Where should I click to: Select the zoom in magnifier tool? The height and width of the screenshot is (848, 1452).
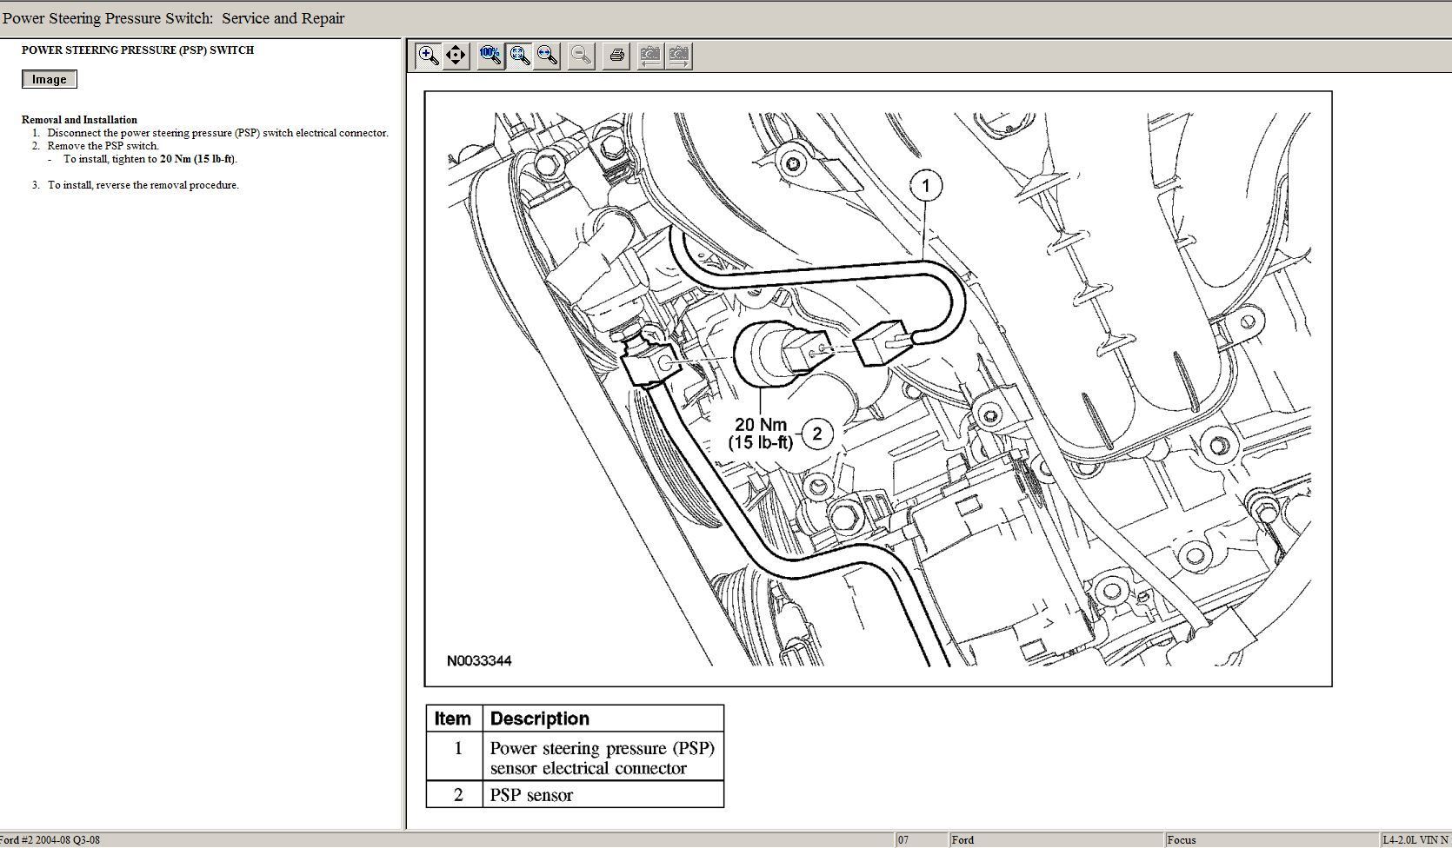point(428,56)
